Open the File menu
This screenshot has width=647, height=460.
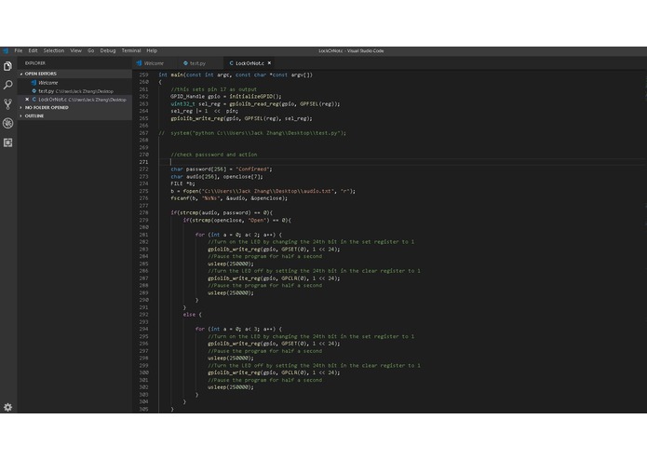(x=19, y=50)
